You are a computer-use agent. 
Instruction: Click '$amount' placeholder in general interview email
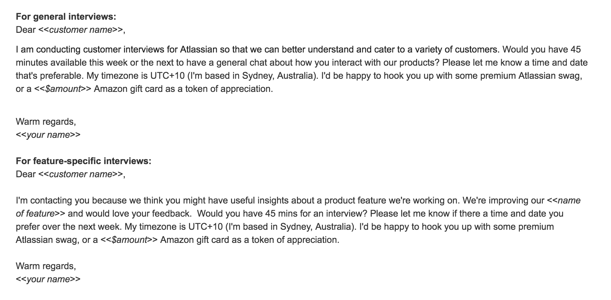63,89
